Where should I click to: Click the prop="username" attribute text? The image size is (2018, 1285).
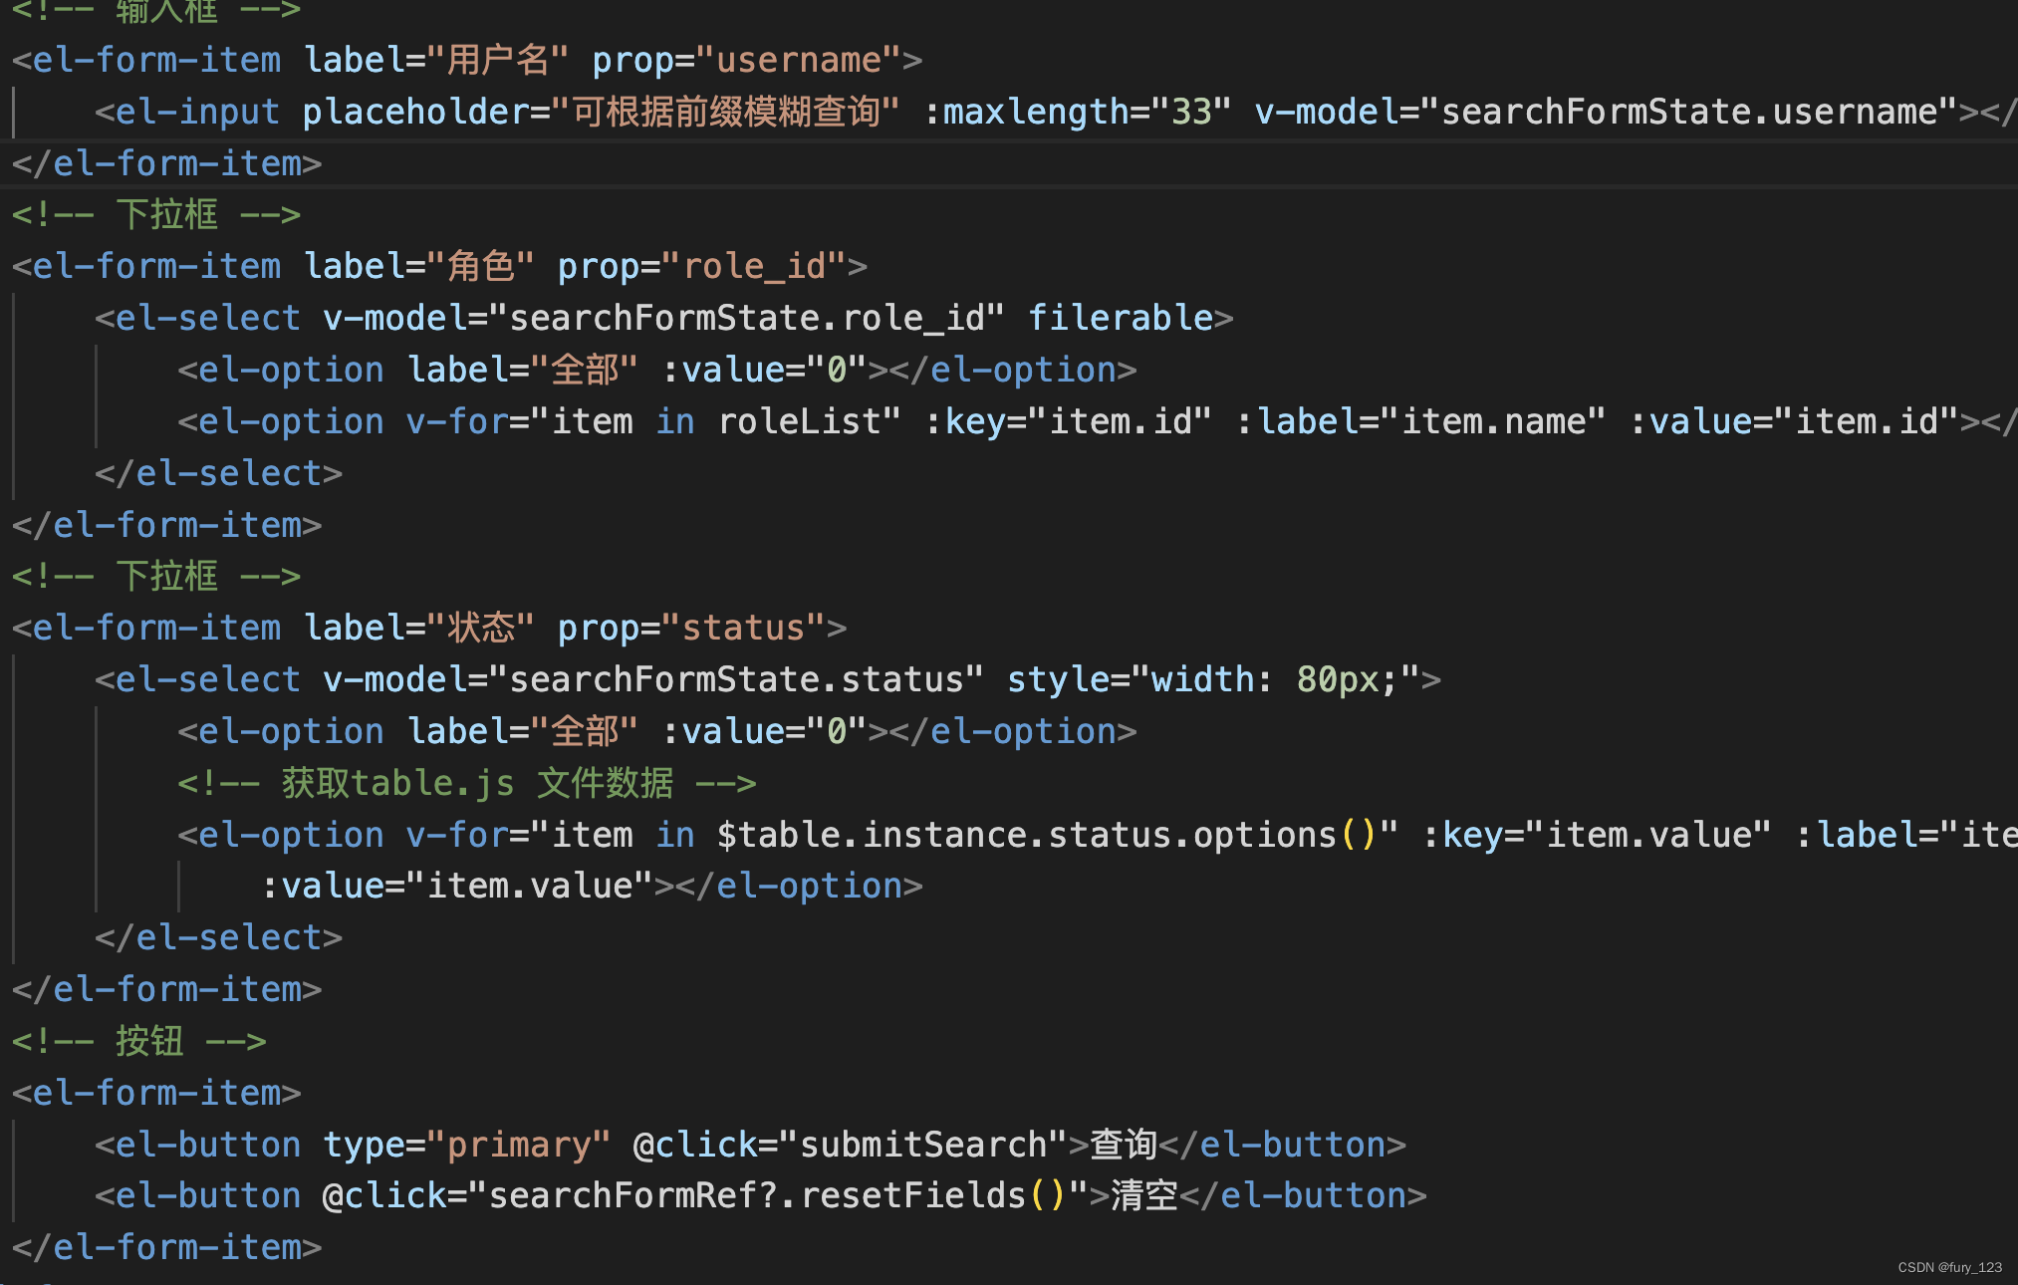[x=746, y=61]
